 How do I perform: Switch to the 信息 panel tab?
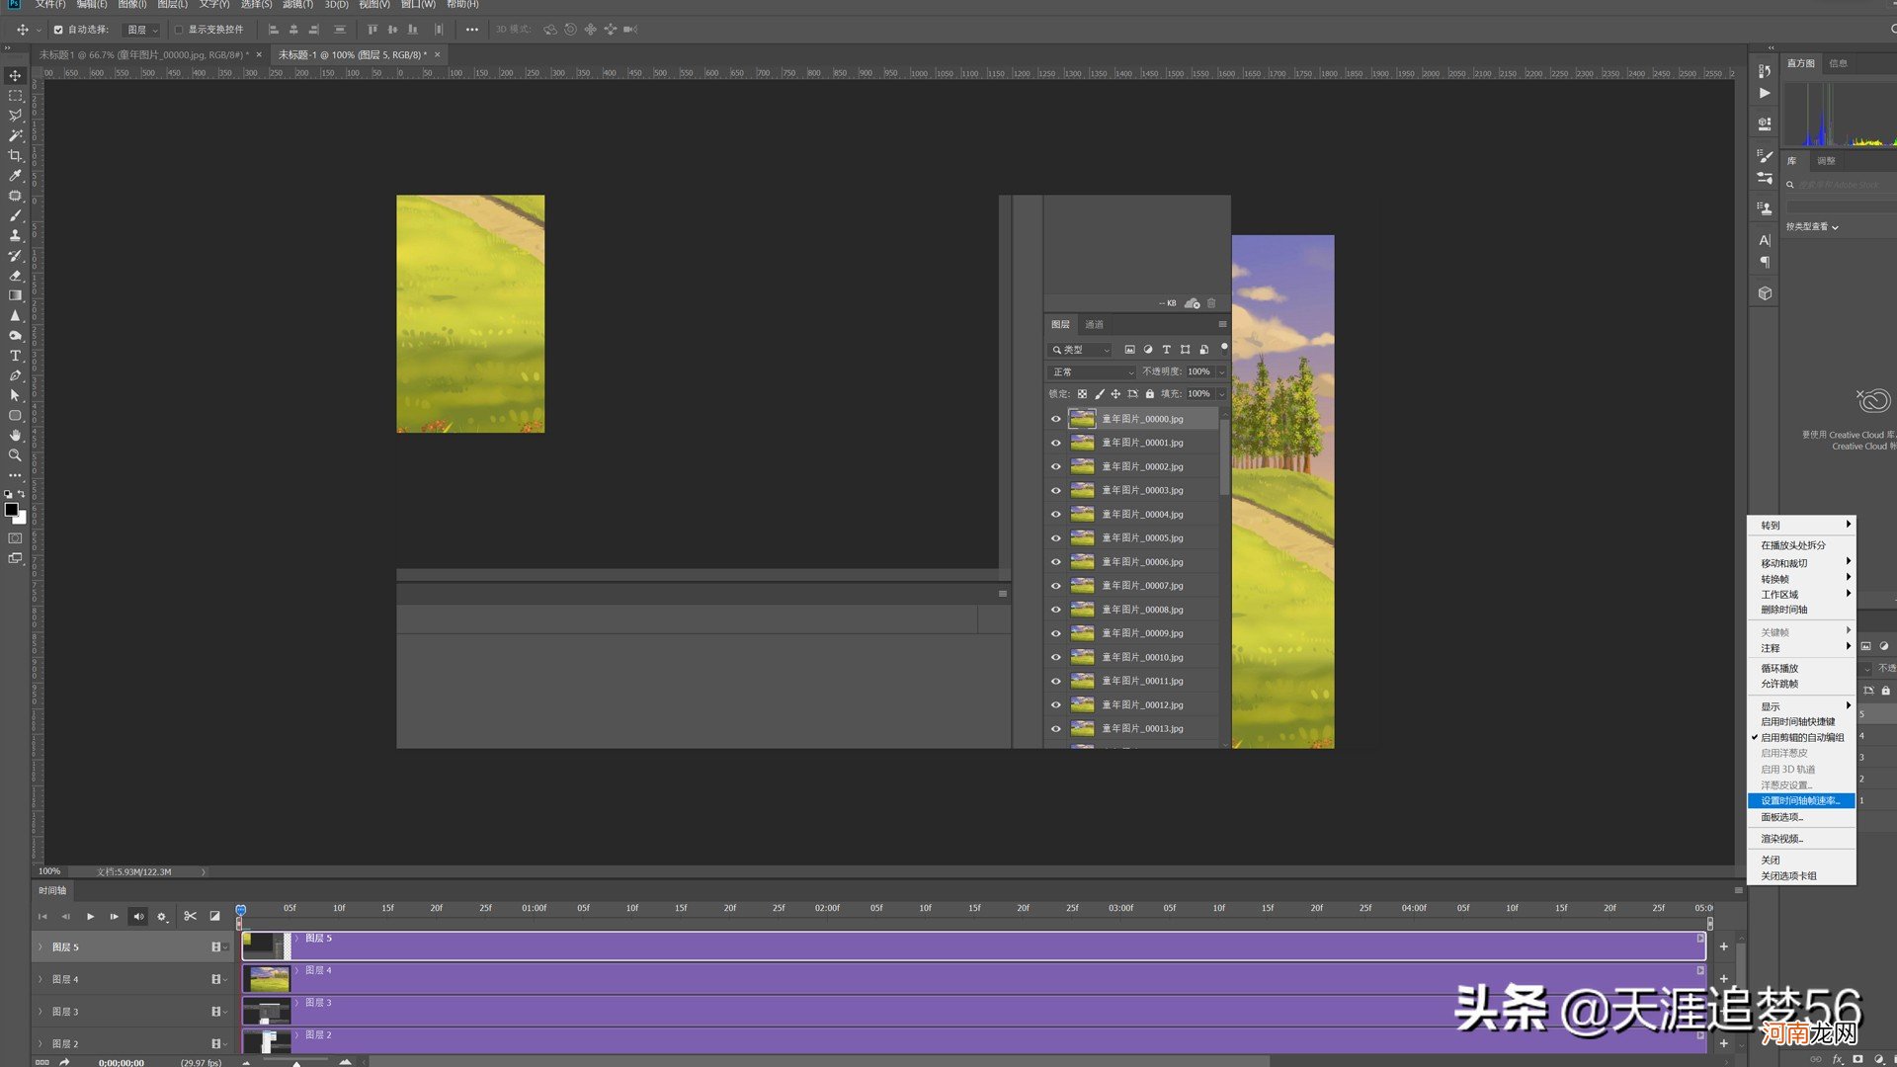pos(1838,63)
